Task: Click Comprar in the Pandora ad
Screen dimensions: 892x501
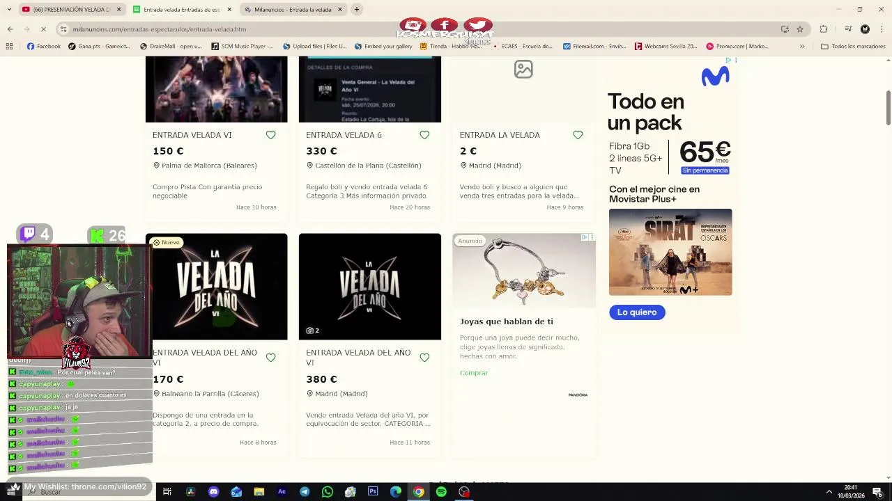Action: pos(474,373)
